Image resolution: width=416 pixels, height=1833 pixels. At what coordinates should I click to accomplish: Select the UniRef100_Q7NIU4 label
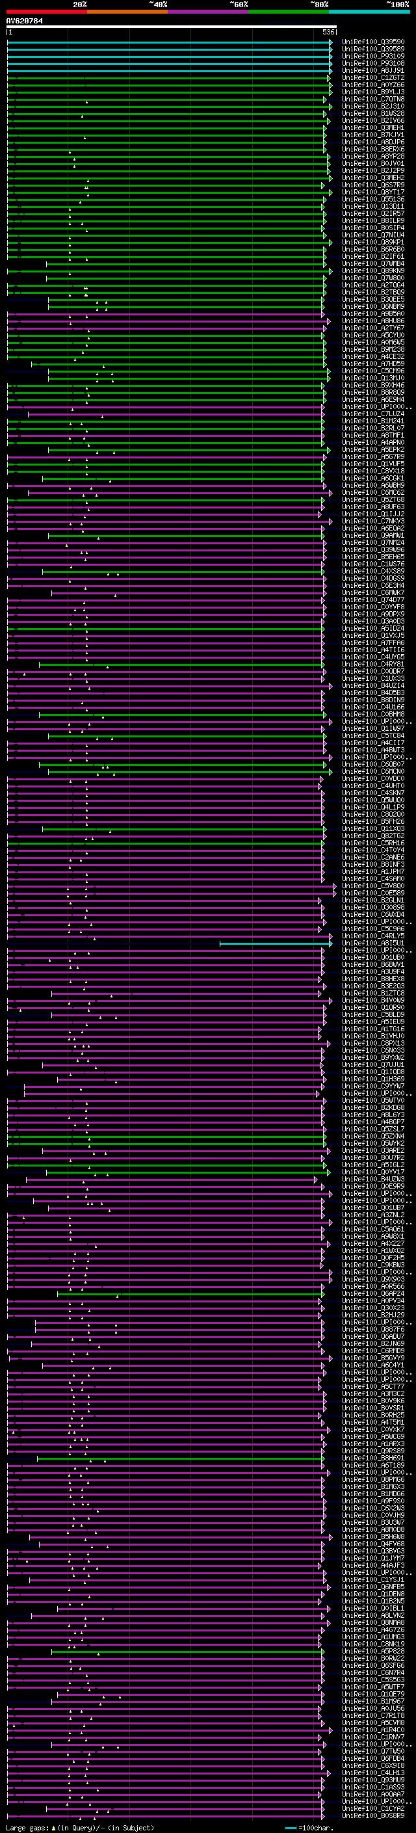click(x=372, y=235)
